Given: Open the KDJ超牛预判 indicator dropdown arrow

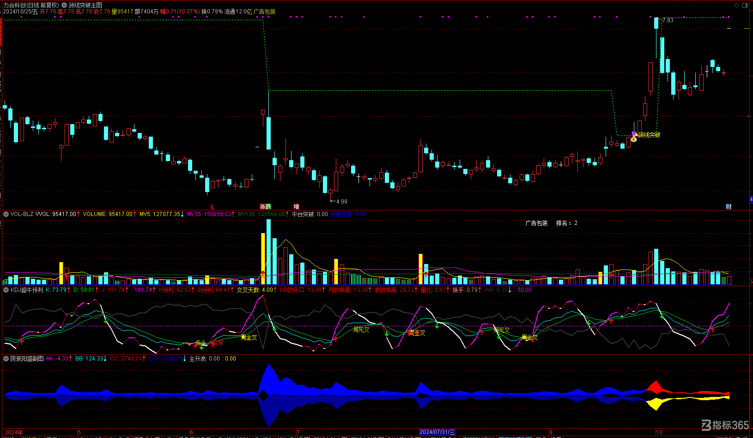Looking at the screenshot, I should 6,290.
